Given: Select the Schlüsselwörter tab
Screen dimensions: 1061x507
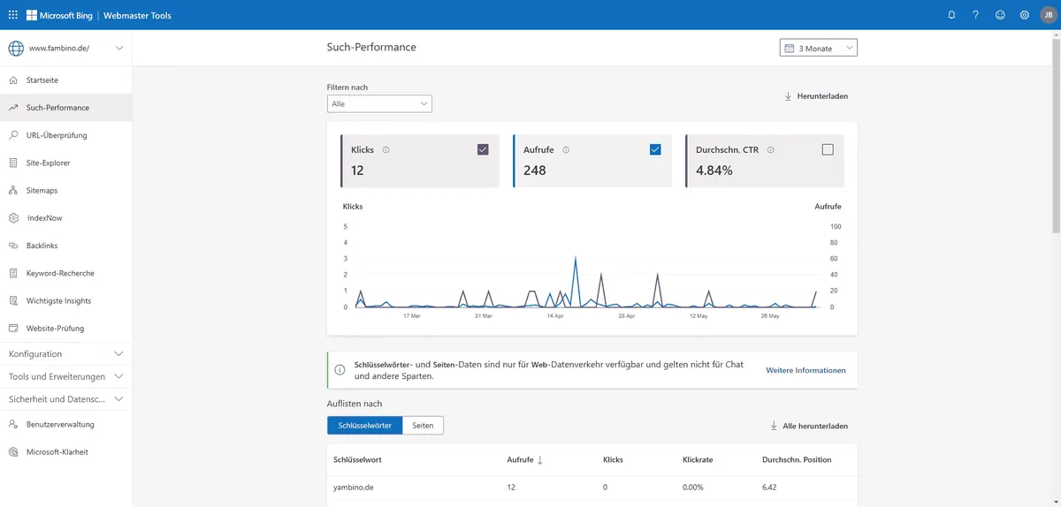Looking at the screenshot, I should [364, 426].
